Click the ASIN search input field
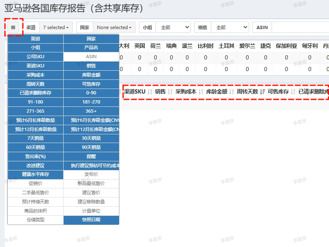The height and width of the screenshot is (247, 329). click(x=300, y=27)
